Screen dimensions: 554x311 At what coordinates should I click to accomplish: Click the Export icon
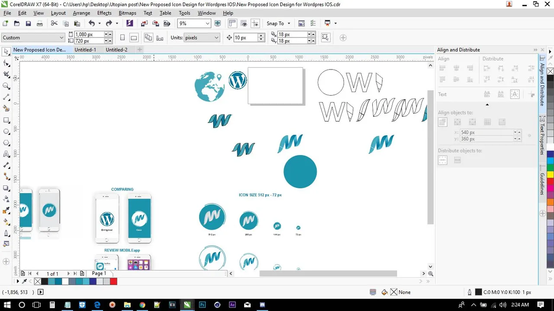click(155, 23)
